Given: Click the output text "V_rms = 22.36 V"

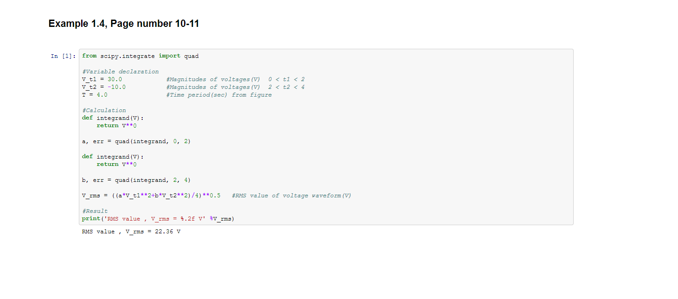Looking at the screenshot, I should pos(153,232).
